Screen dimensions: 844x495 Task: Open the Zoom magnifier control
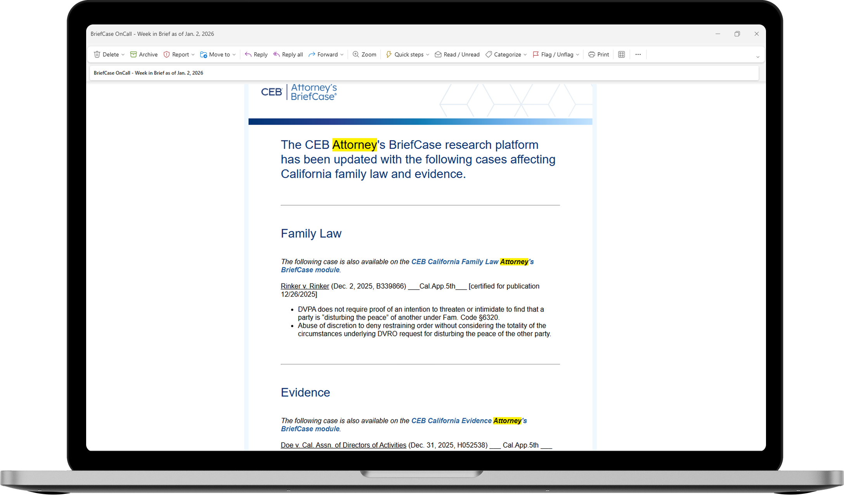(x=364, y=55)
